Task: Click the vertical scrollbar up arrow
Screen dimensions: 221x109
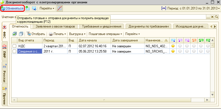Action: coord(212,40)
